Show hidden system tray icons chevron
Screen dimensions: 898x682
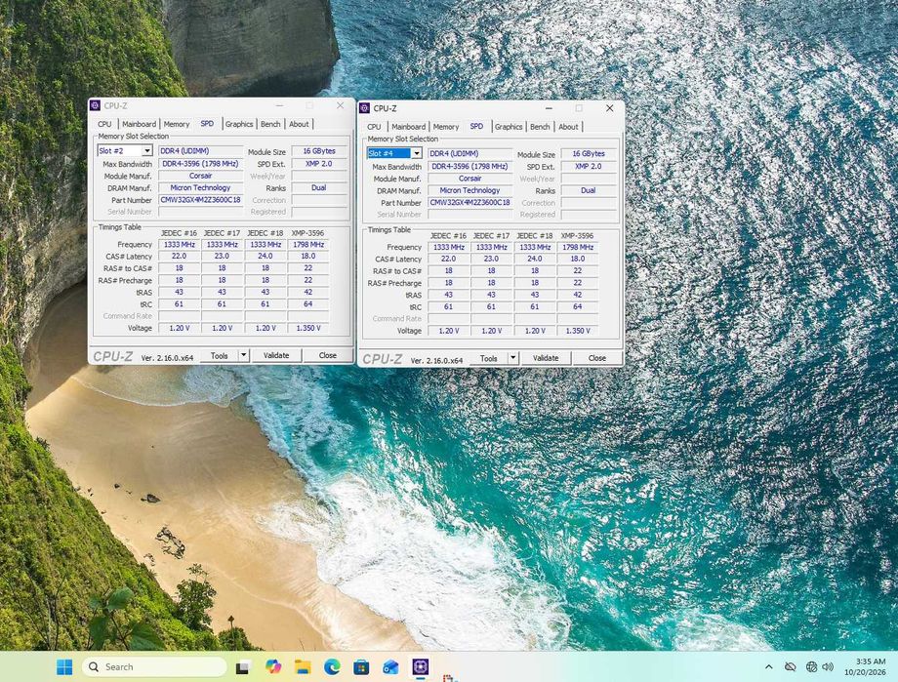pyautogui.click(x=768, y=666)
